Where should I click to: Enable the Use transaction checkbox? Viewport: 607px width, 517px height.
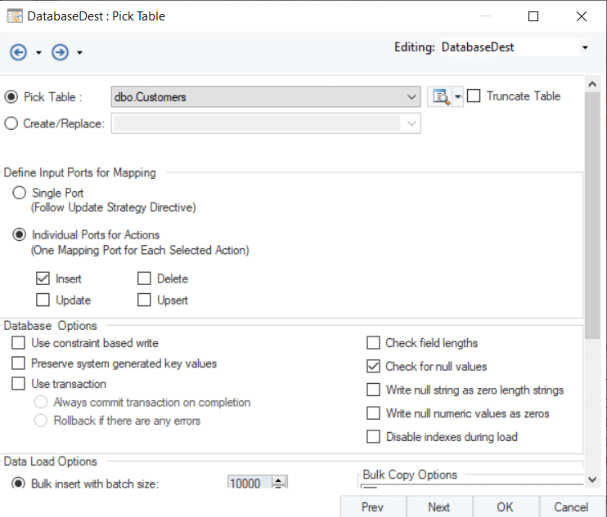pyautogui.click(x=18, y=384)
